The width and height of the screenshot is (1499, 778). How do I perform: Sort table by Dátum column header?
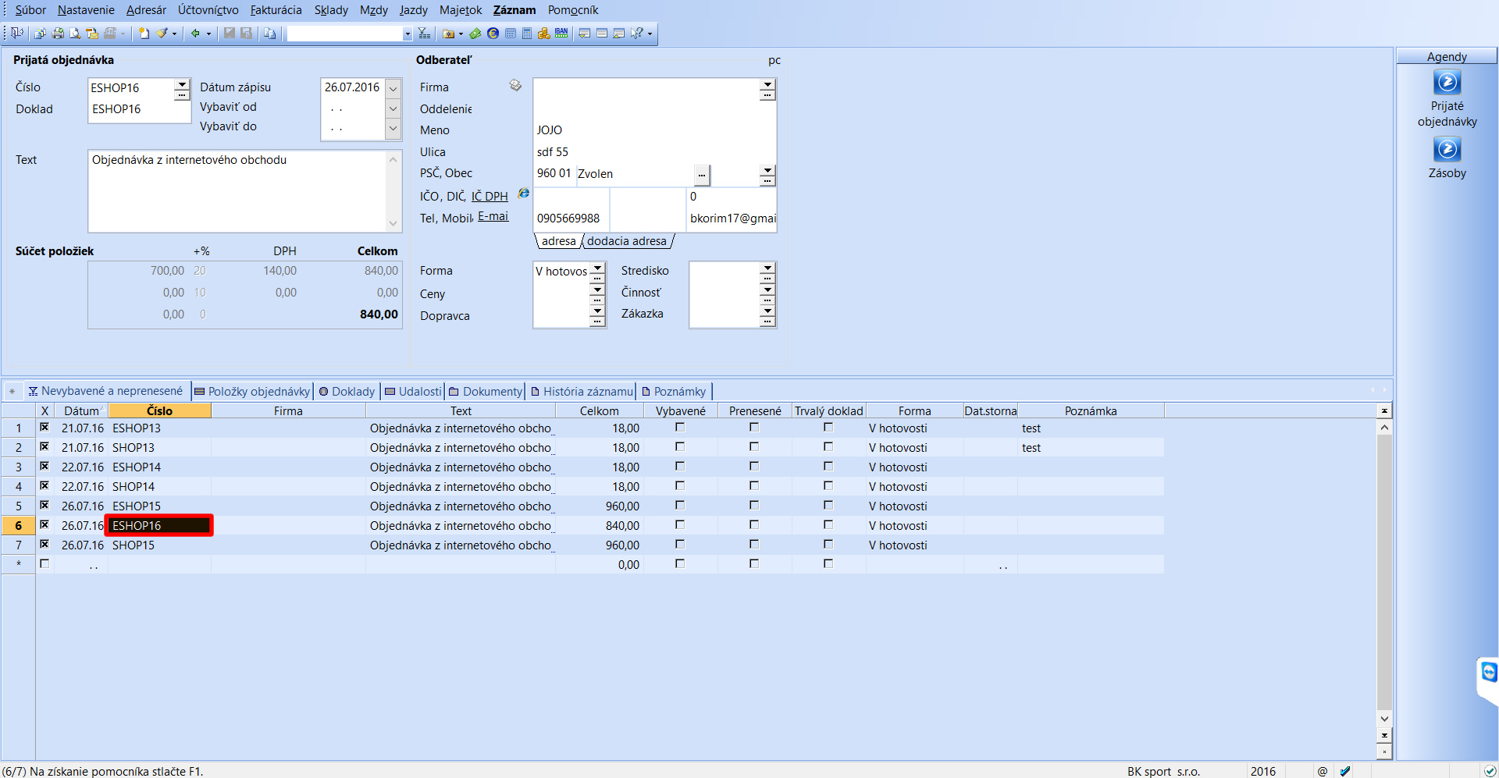(x=81, y=410)
